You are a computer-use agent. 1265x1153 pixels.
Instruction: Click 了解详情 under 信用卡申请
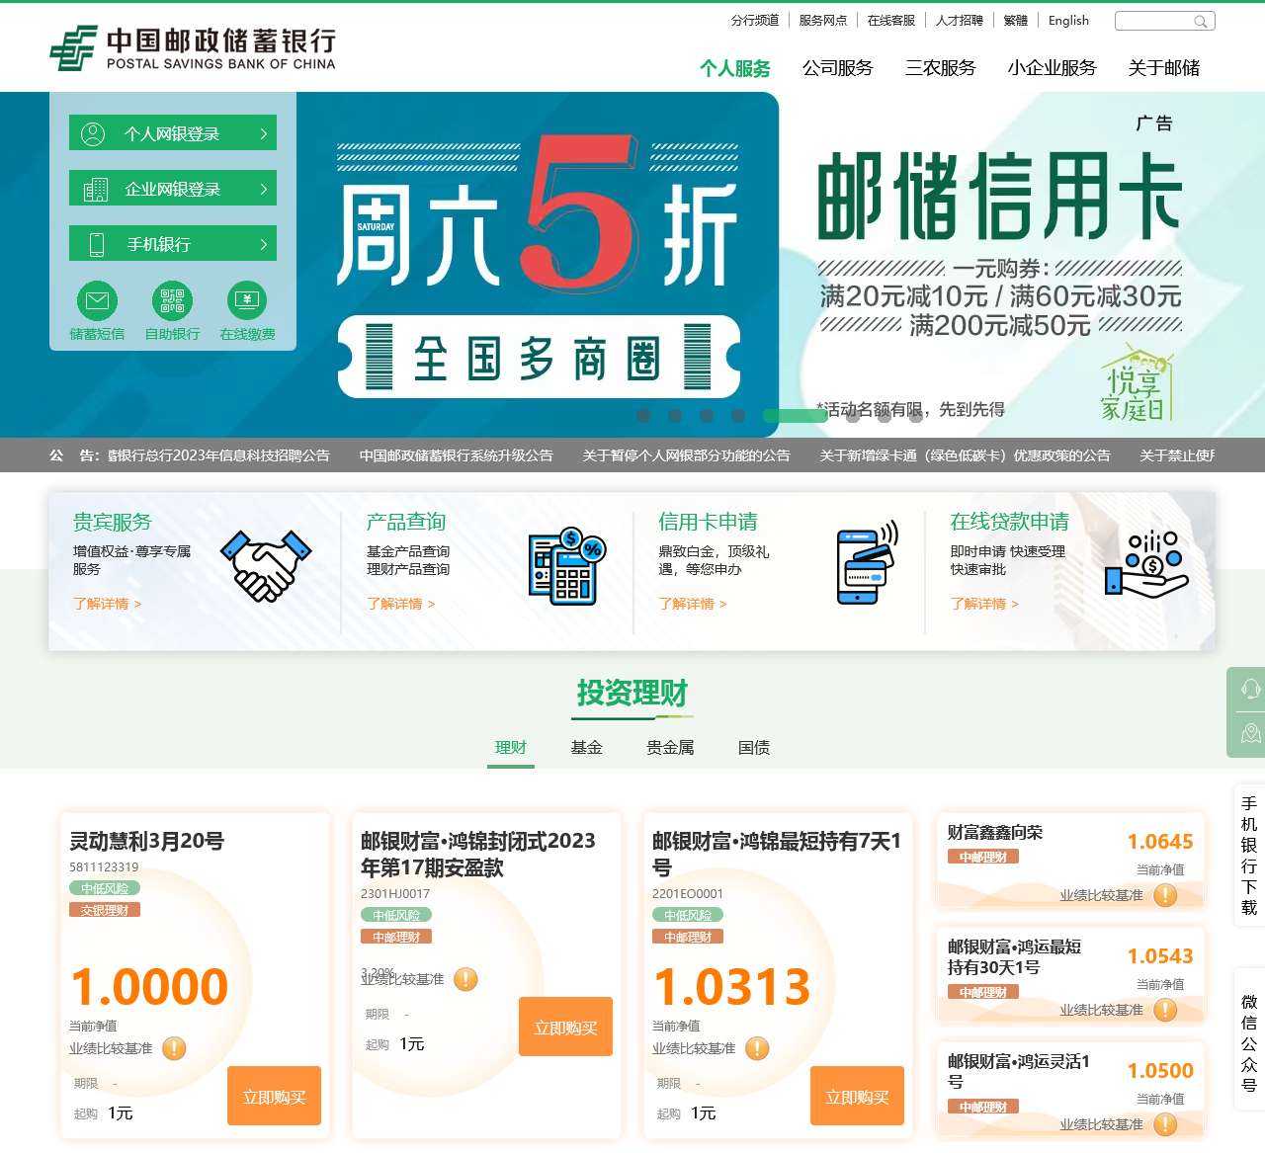693,604
